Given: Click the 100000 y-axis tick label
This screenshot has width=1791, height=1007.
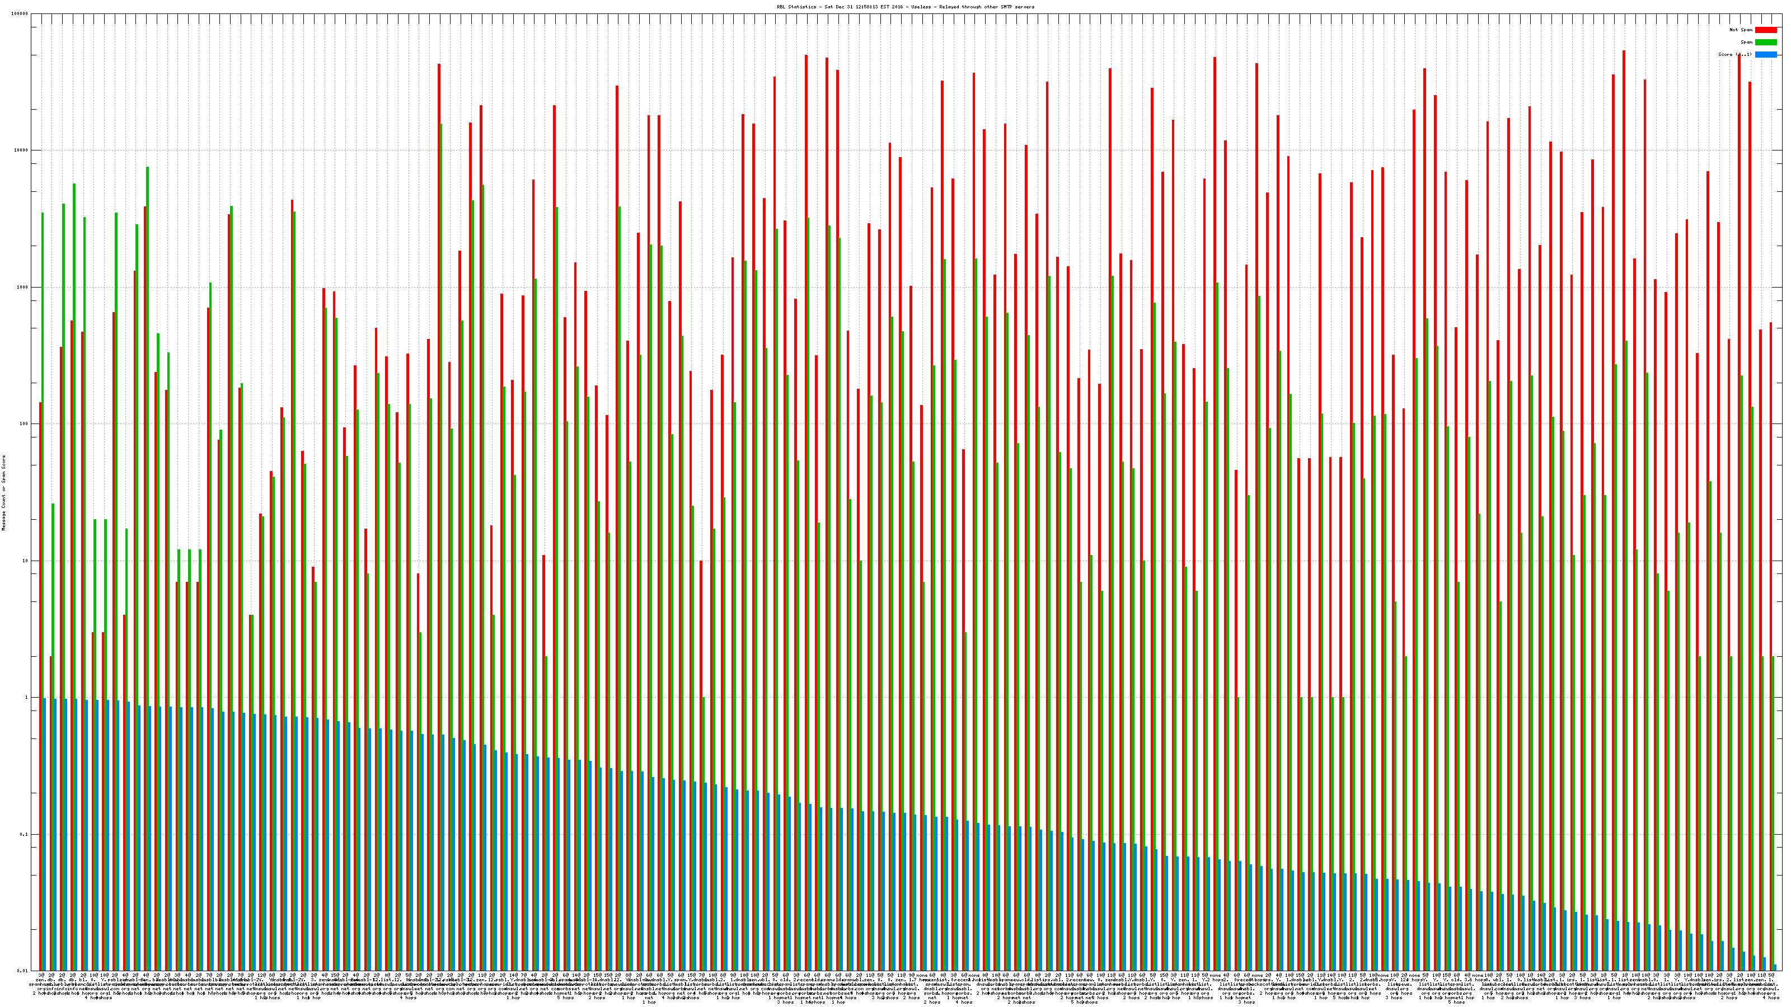Looking at the screenshot, I should tap(20, 14).
